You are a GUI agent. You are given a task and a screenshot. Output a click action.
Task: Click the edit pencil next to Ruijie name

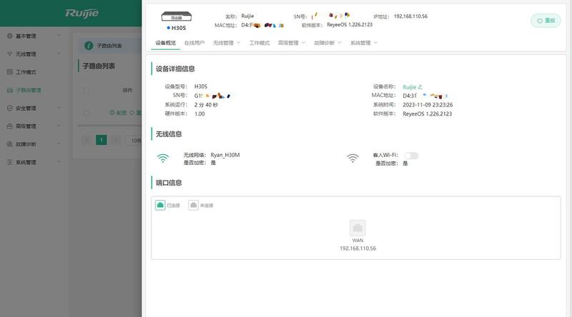pyautogui.click(x=420, y=87)
